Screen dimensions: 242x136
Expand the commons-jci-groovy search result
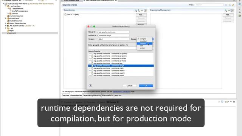coord(90,54)
